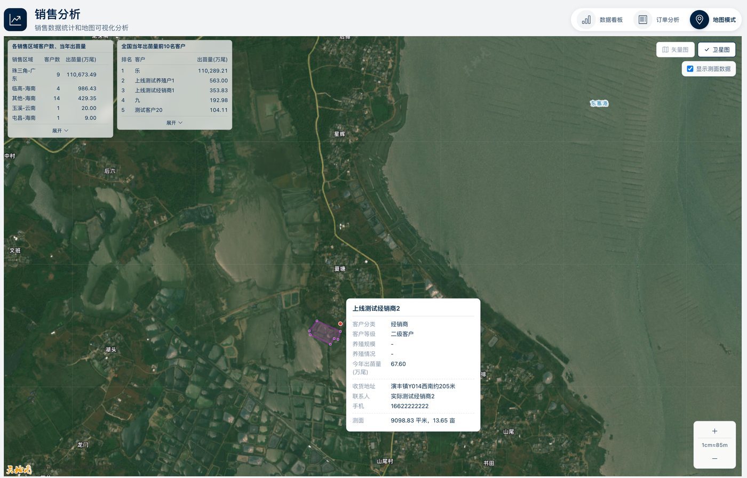Switch the map to 矢量图 view
Screen dimensions: 747x478
[676, 50]
